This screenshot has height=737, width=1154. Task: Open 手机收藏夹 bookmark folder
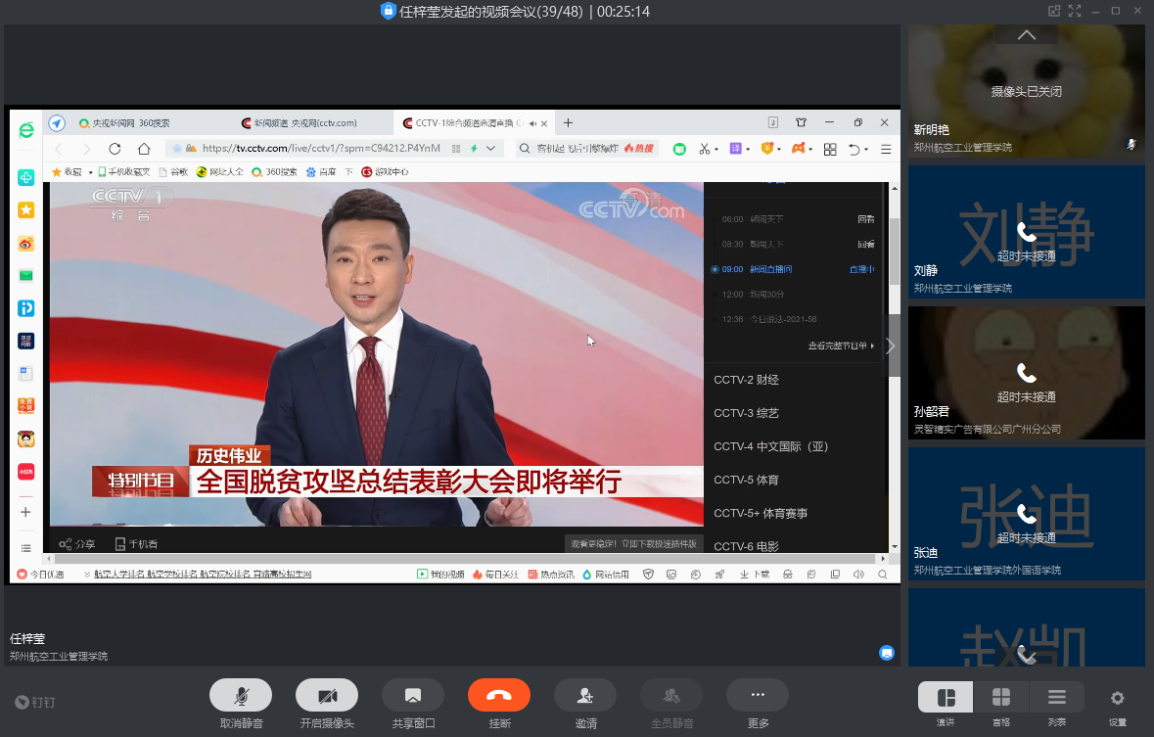123,171
